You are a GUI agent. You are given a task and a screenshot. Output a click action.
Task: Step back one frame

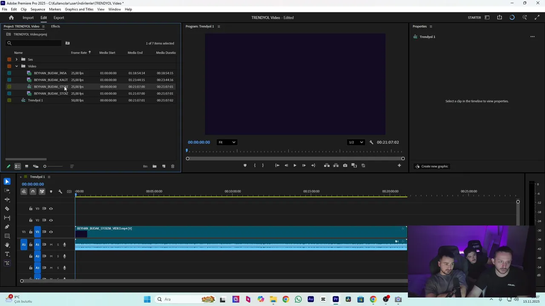[x=286, y=165]
